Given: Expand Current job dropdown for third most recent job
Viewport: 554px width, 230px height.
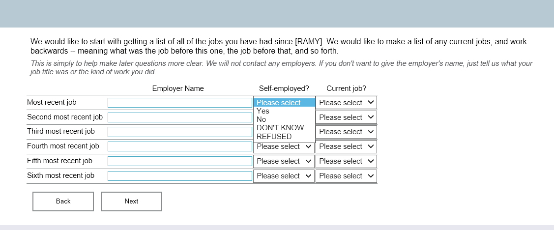Looking at the screenshot, I should pyautogui.click(x=346, y=132).
